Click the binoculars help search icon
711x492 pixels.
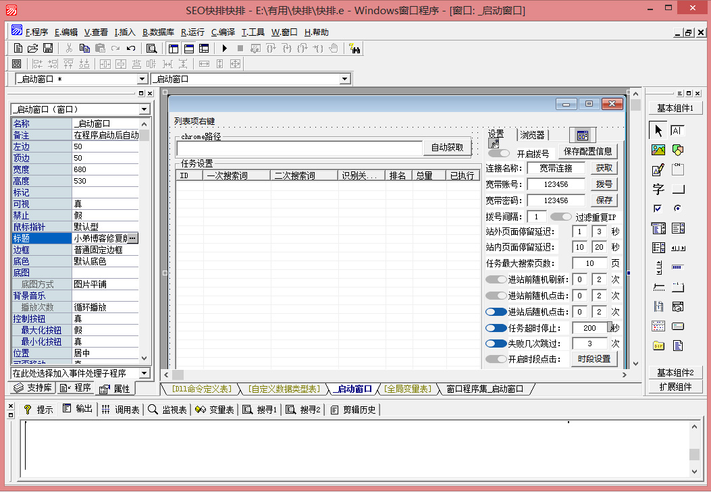(354, 48)
